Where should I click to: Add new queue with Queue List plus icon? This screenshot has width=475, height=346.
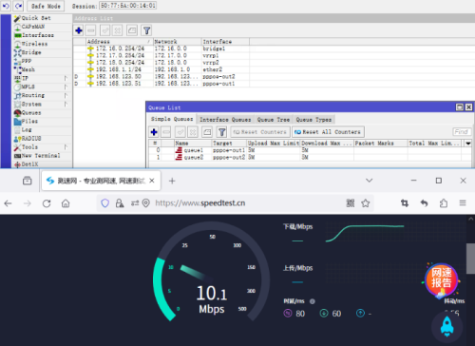pos(154,132)
